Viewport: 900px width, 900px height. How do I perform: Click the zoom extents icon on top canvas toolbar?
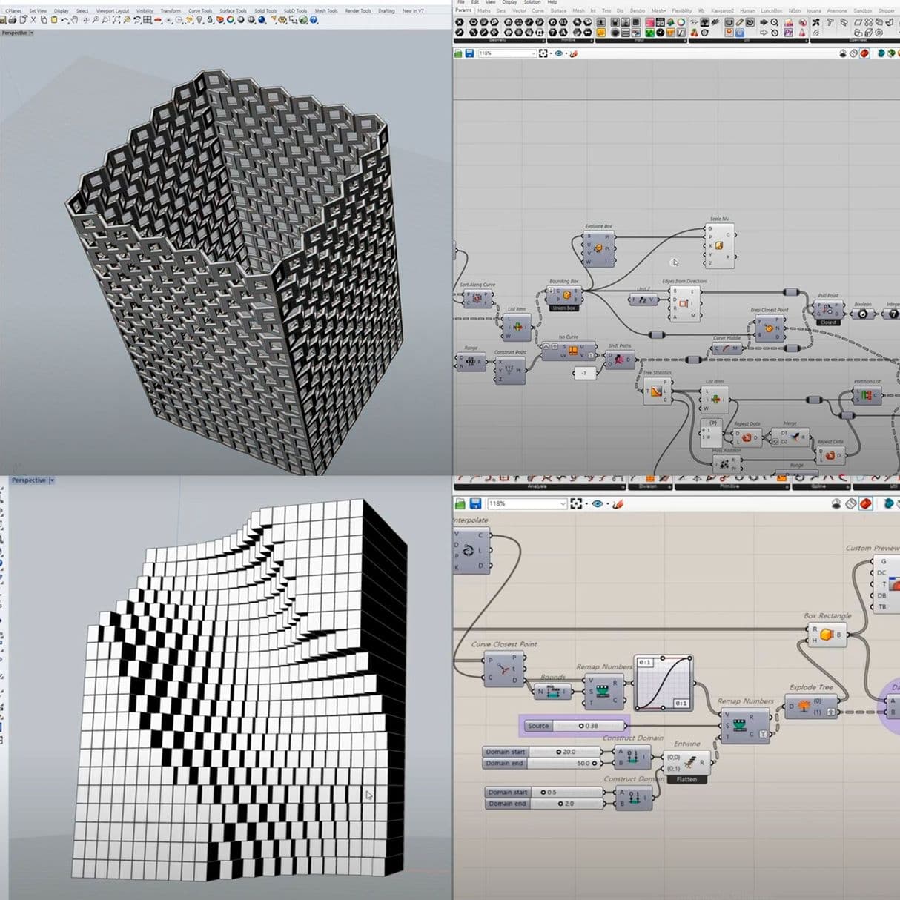[543, 53]
